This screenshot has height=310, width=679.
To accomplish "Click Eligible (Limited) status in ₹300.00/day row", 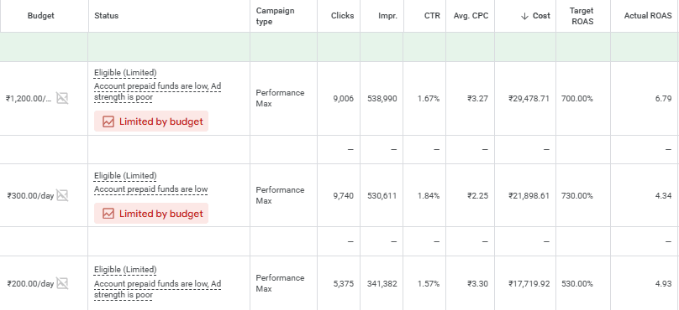I will coord(125,176).
